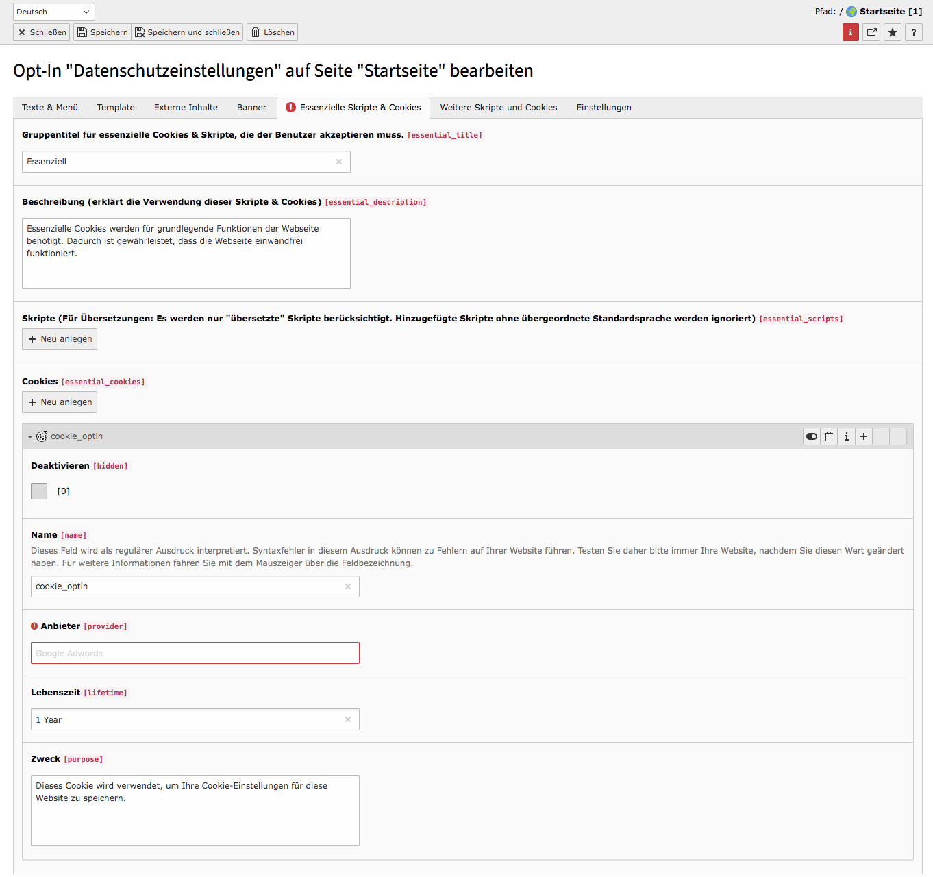Click the star bookmark icon

(892, 32)
